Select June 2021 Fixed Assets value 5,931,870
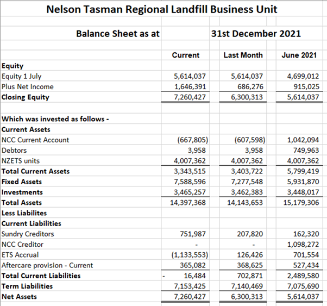 tap(303, 182)
